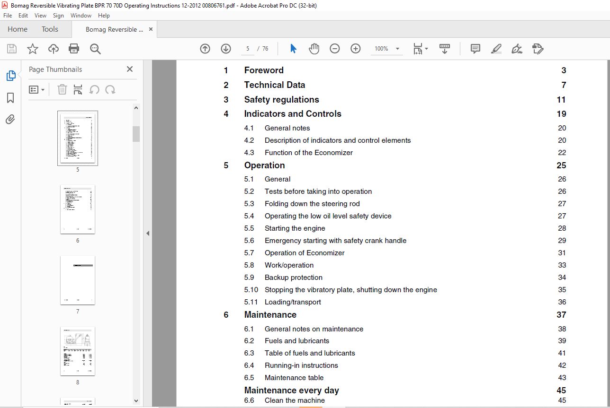Viewport: 610px width, 408px height.
Task: Click the Loading/transport entry
Action: 293,302
